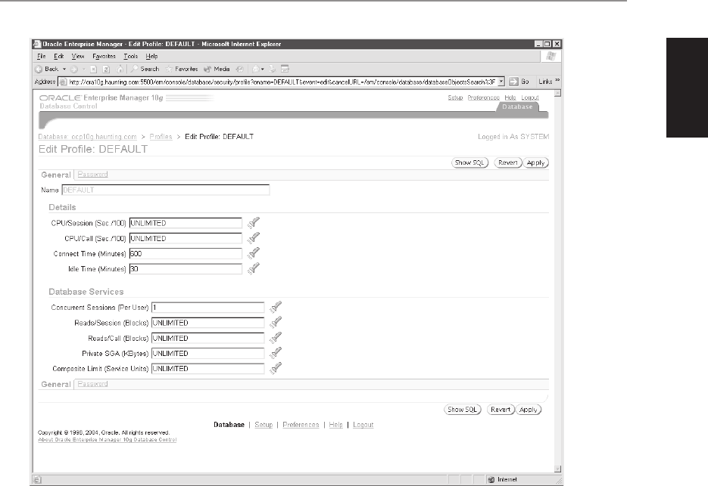Open the Search toolbar button
Screen dimensions: 708x486
tap(145, 69)
